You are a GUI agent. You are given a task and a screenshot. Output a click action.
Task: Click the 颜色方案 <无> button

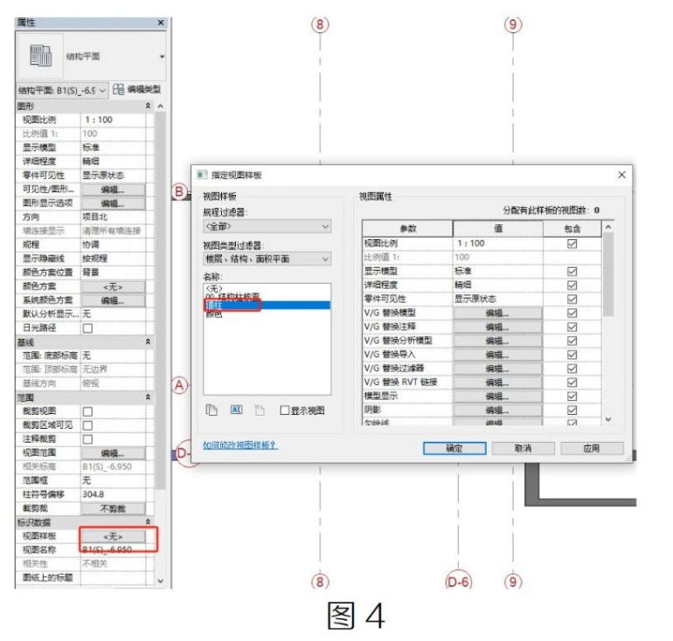tap(113, 286)
